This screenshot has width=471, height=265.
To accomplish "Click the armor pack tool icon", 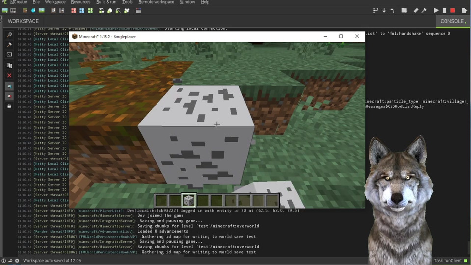I will [127, 10].
